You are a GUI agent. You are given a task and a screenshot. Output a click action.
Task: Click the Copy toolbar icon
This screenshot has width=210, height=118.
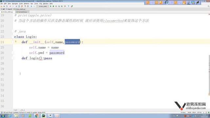(x=19, y=6)
